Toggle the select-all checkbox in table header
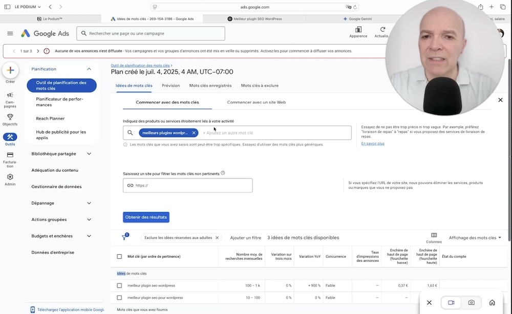Viewport: 512px width, 314px height. pyautogui.click(x=119, y=256)
